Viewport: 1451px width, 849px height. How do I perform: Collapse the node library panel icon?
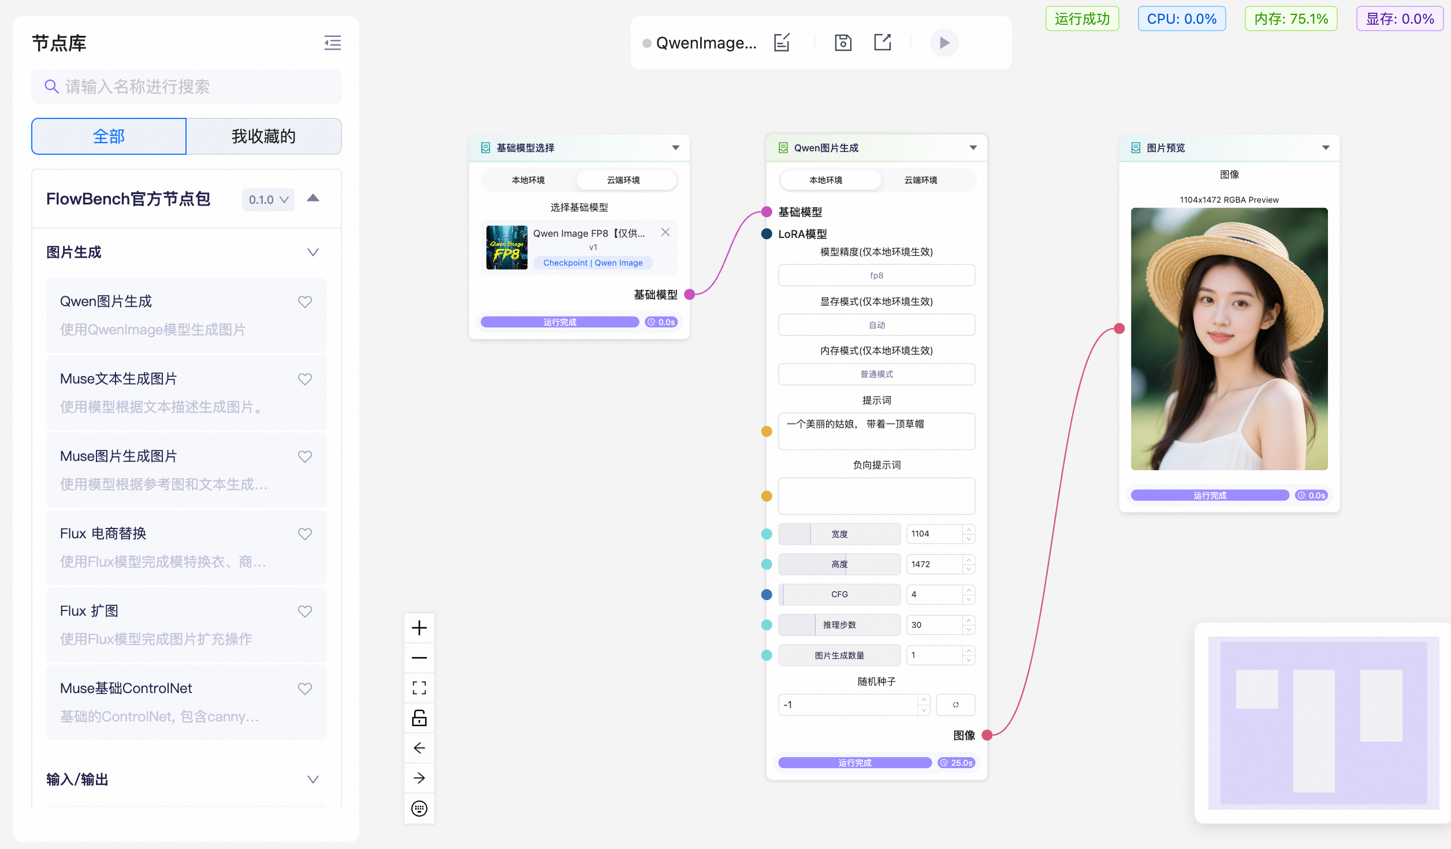pyautogui.click(x=332, y=43)
